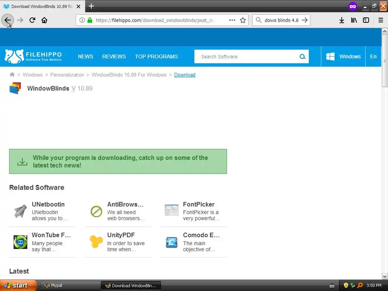Click Download WindowBlin… taskbar button
The width and height of the screenshot is (388, 291).
(x=131, y=286)
